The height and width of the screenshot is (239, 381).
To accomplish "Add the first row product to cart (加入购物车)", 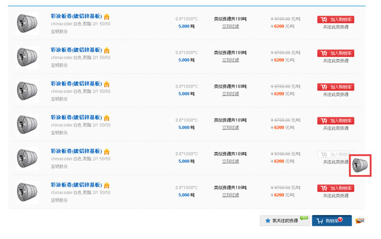I will coord(336,19).
